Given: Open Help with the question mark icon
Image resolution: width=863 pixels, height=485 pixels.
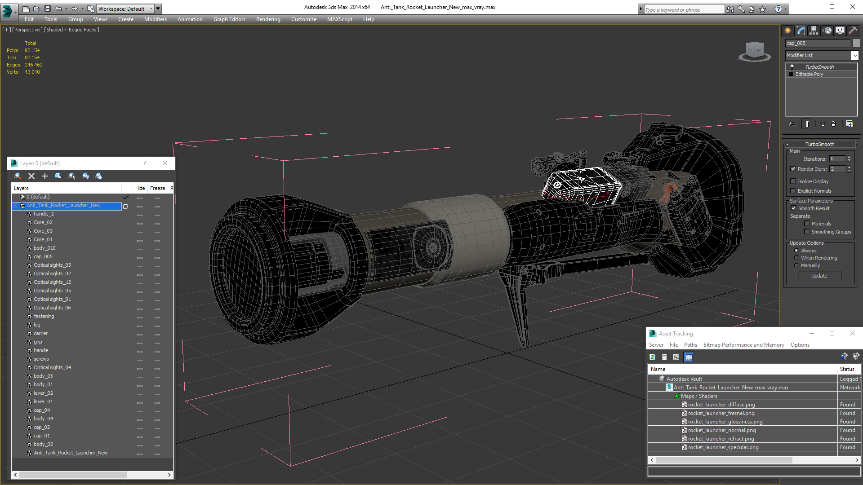Looking at the screenshot, I should click(x=778, y=9).
